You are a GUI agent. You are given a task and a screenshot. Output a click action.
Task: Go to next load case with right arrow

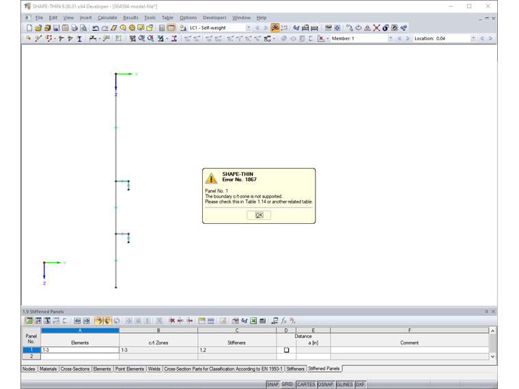266,28
